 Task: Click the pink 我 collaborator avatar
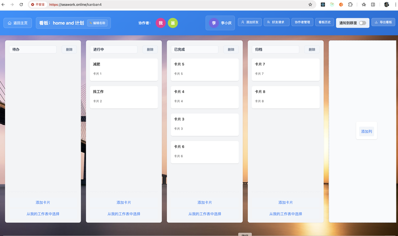coord(161,23)
